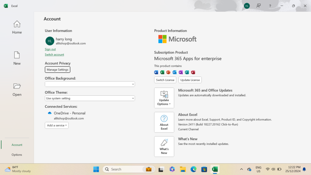Open Microsoft Store from the taskbar
The height and width of the screenshot is (175, 311).
point(204,169)
